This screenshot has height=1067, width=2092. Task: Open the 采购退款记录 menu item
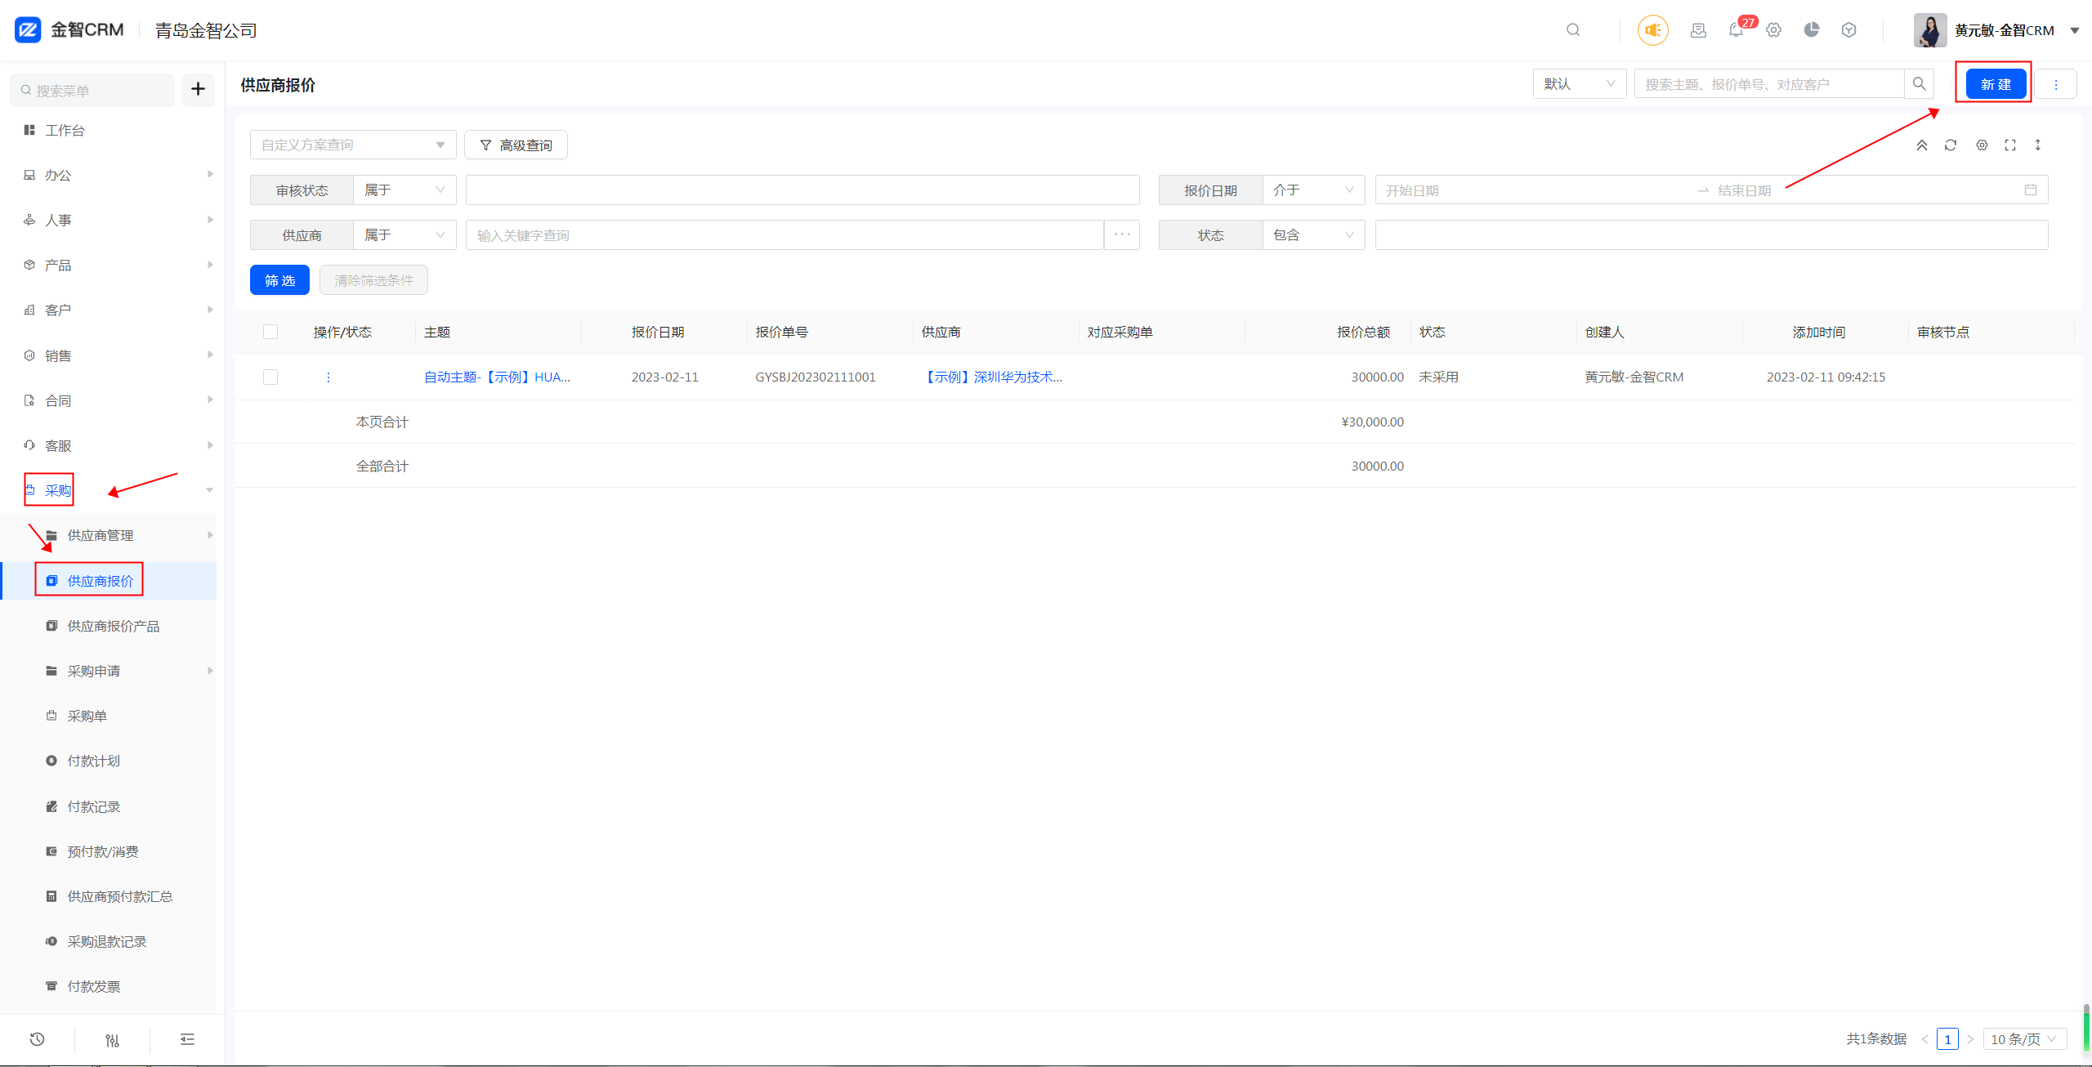tap(109, 941)
